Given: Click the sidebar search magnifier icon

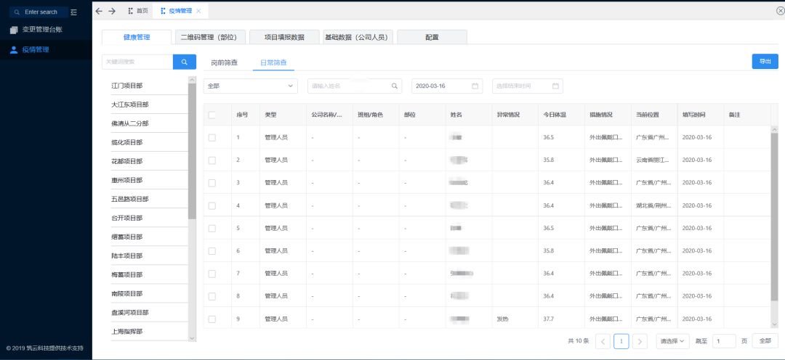Looking at the screenshot, I should click(x=17, y=12).
